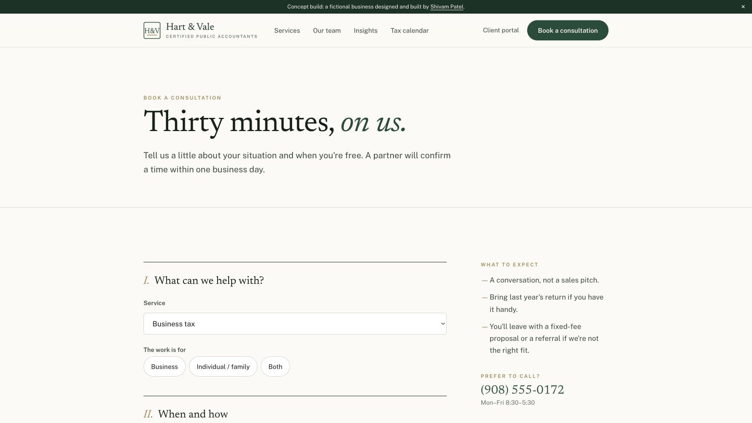
Task: Click the 'WHAT TO EXPECT' label
Action: (x=510, y=265)
